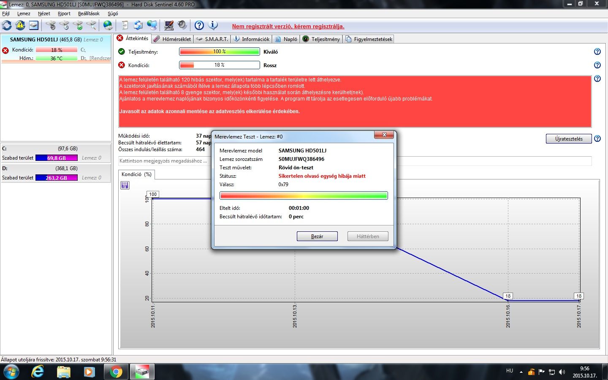Viewport: 608px width, 380px height.
Task: Click the Bezár button in test dialog
Action: [x=317, y=236]
